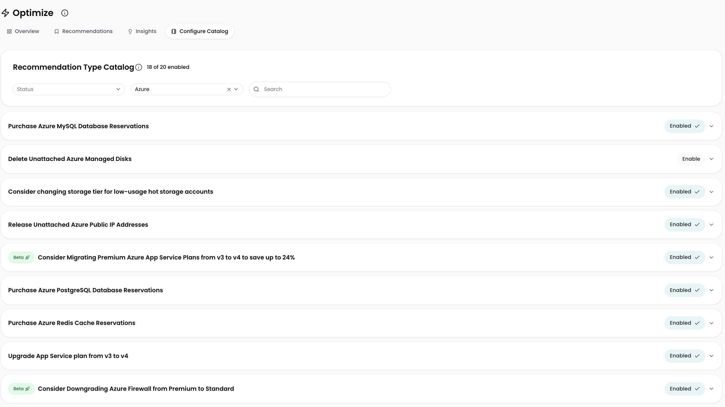Toggle Enabled for Upgrade App Service plan

685,356
